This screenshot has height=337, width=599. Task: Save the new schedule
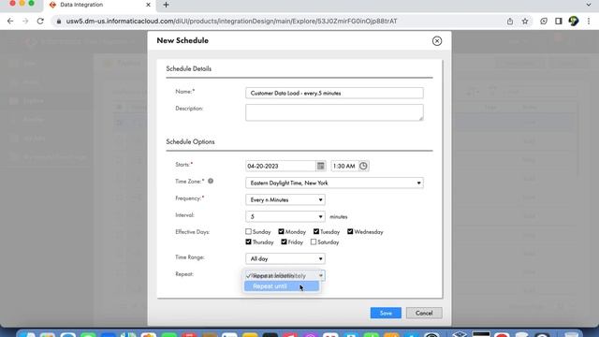pyautogui.click(x=386, y=313)
